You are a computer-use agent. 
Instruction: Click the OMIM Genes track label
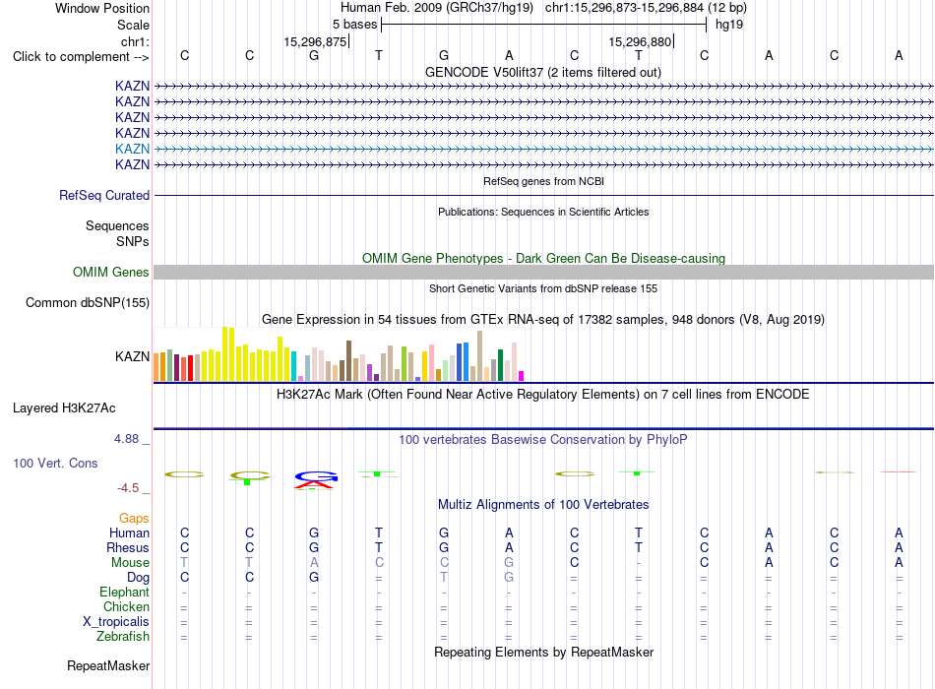110,272
